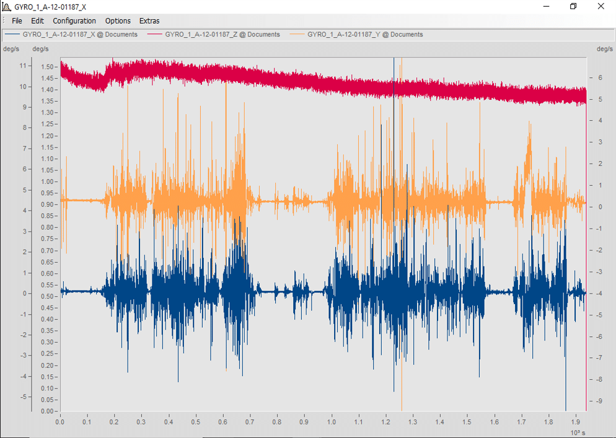Click the 1.0 tick on the time axis
Screen dimensions: 616x438
point(332,421)
